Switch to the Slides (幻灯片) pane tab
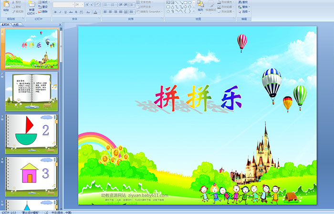The width and height of the screenshot is (334, 214). pos(6,25)
